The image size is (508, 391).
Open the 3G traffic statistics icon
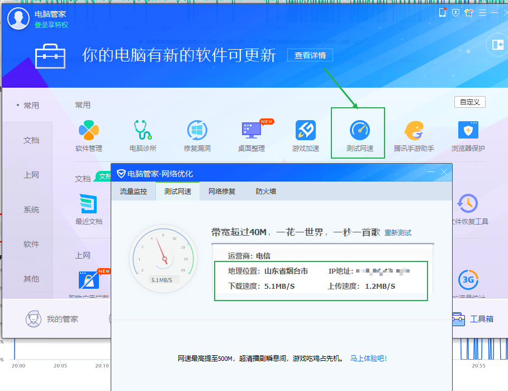(468, 279)
